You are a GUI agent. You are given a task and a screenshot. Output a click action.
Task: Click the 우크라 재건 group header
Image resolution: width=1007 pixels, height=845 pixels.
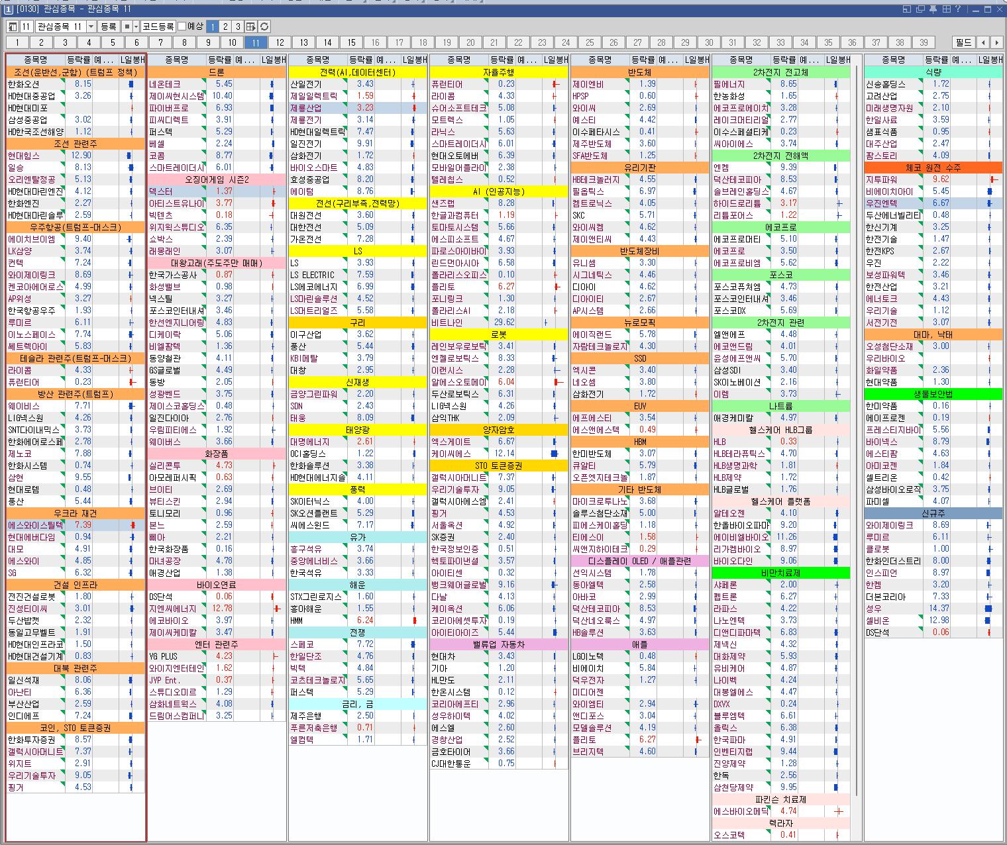pyautogui.click(x=76, y=513)
